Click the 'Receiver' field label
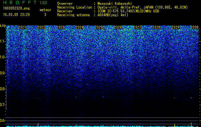Viewport: 201px width, 127px height. point(65,11)
